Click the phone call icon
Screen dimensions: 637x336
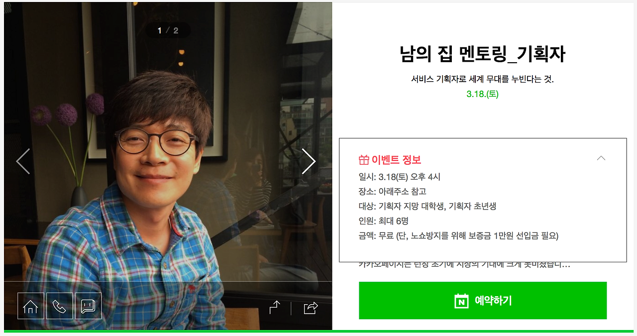pyautogui.click(x=60, y=306)
